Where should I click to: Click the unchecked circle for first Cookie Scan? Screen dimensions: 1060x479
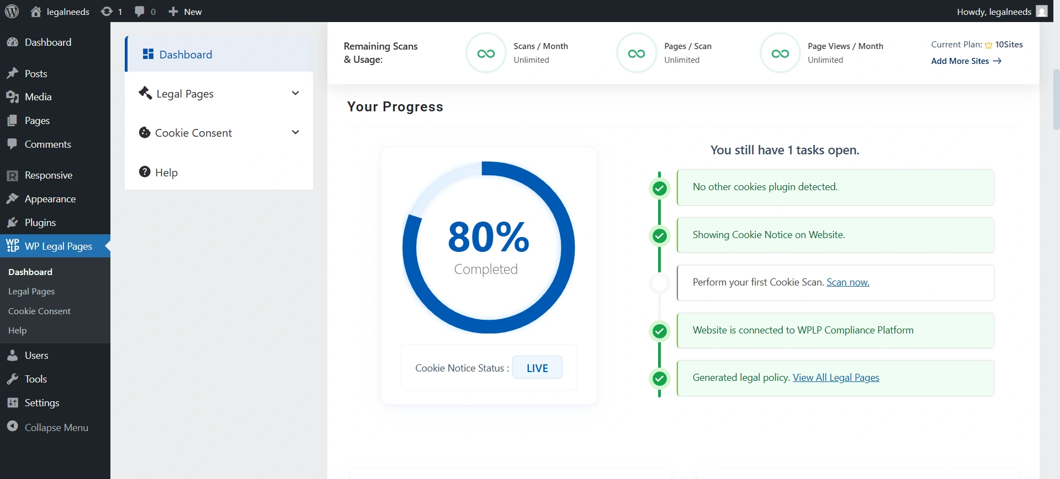point(659,283)
